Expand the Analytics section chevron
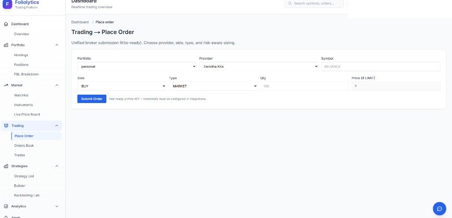 [57, 206]
